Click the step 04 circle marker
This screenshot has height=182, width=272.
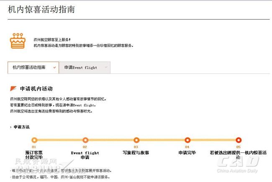coord(187,140)
